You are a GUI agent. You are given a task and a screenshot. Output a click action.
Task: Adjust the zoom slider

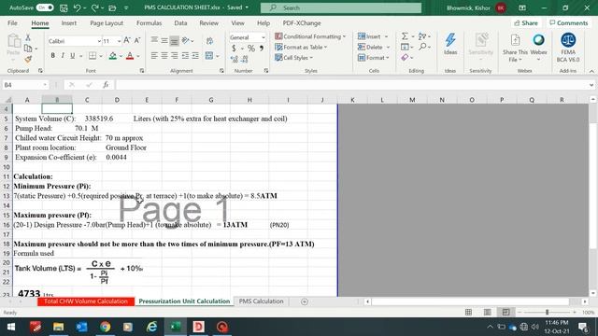(x=547, y=312)
